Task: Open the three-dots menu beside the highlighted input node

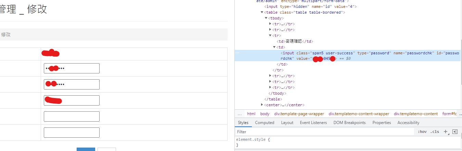Action: coord(238,53)
